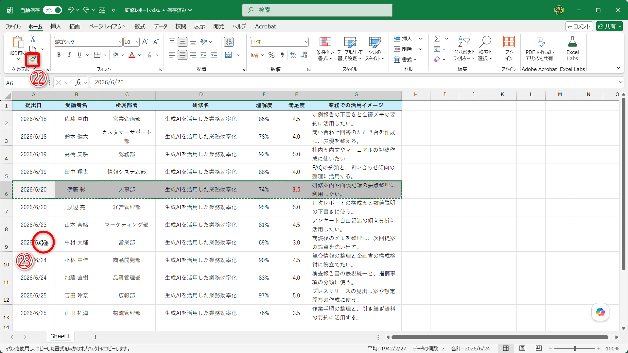Image resolution: width=628 pixels, height=353 pixels.
Task: Click the Clear eraser icon
Action: [437, 59]
